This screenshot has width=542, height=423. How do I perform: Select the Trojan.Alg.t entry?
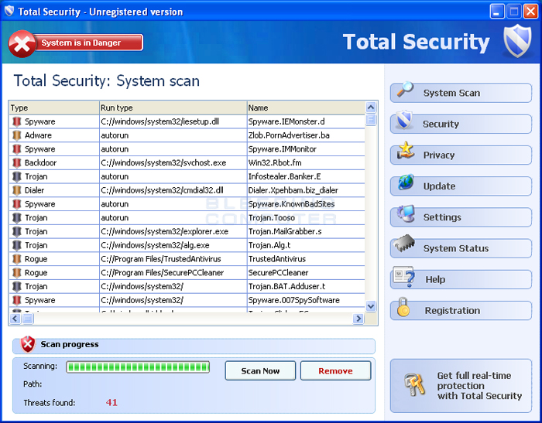(x=269, y=245)
